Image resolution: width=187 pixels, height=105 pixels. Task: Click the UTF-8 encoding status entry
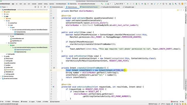point(163,104)
